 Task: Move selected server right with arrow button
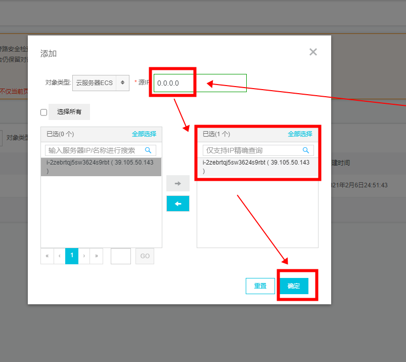(x=178, y=183)
